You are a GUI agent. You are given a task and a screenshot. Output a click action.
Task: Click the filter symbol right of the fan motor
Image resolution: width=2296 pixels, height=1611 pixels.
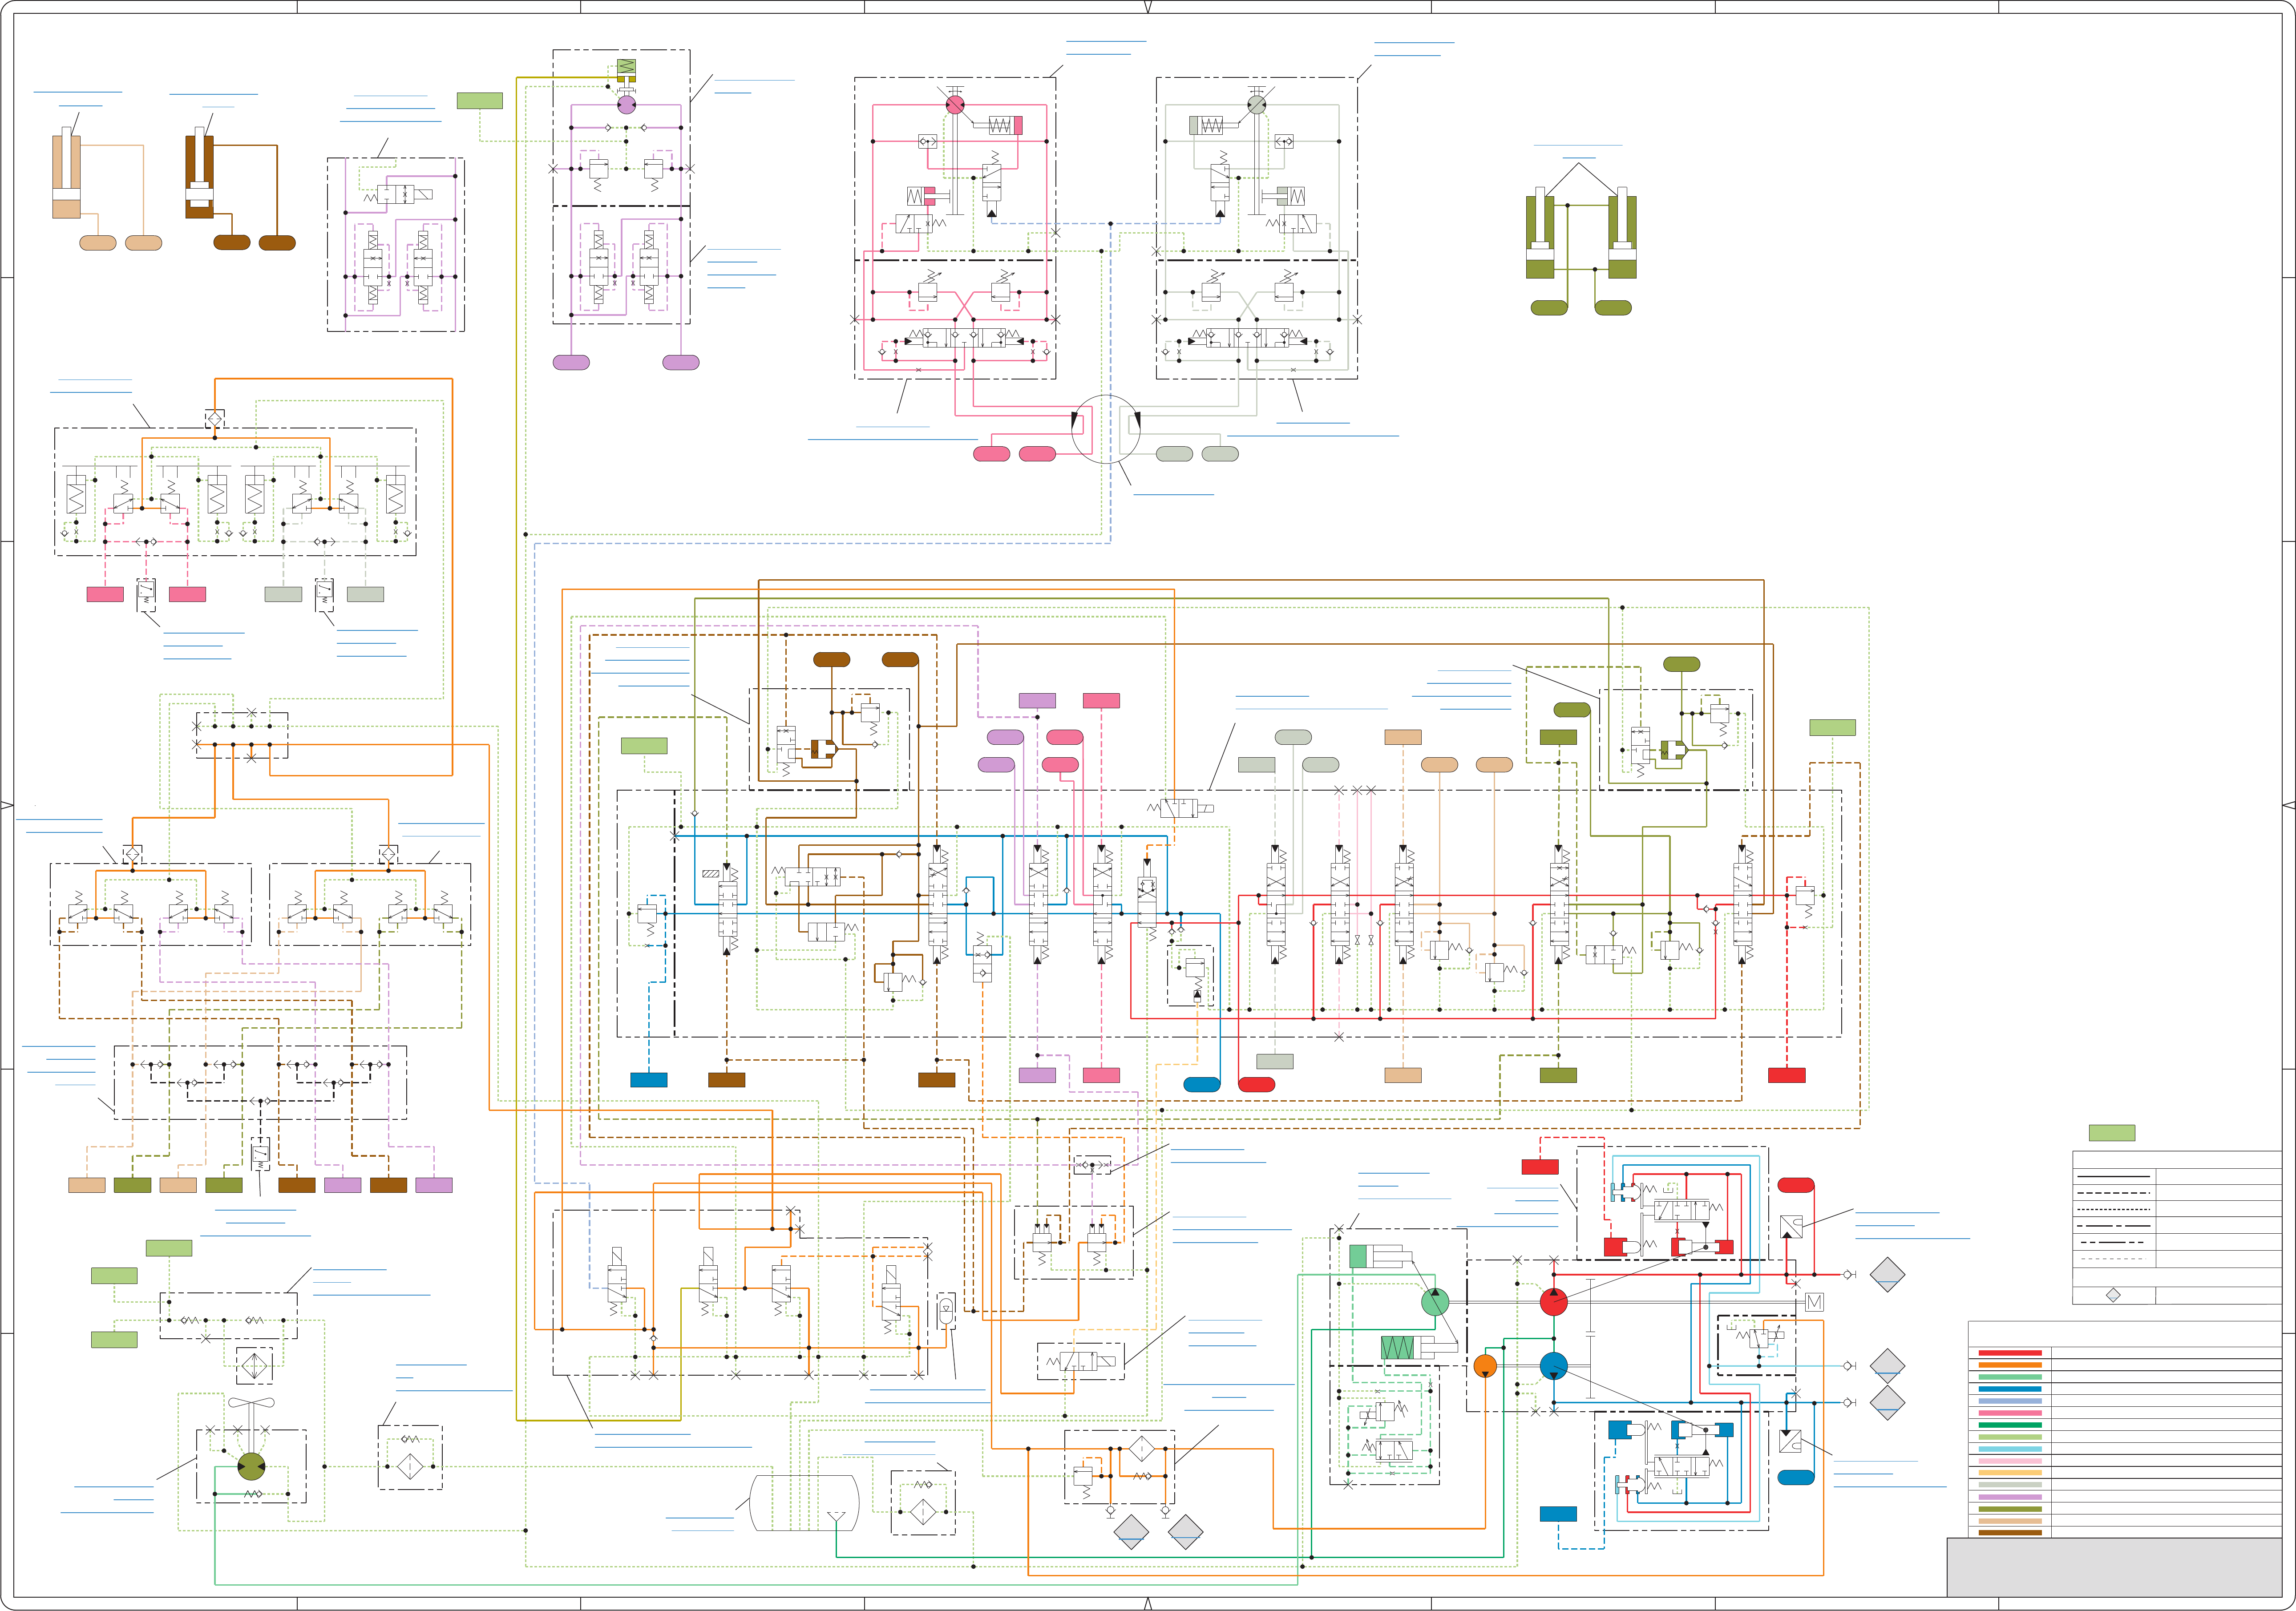(410, 1466)
